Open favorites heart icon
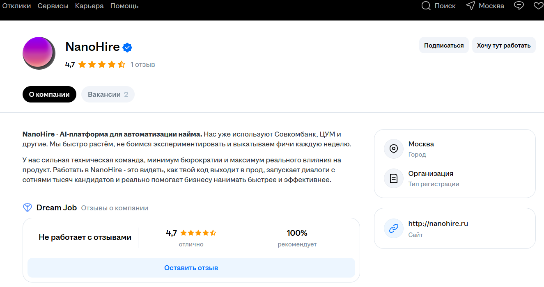 [x=538, y=6]
